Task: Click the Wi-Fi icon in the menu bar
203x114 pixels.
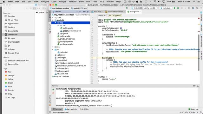Action: click(155, 2)
